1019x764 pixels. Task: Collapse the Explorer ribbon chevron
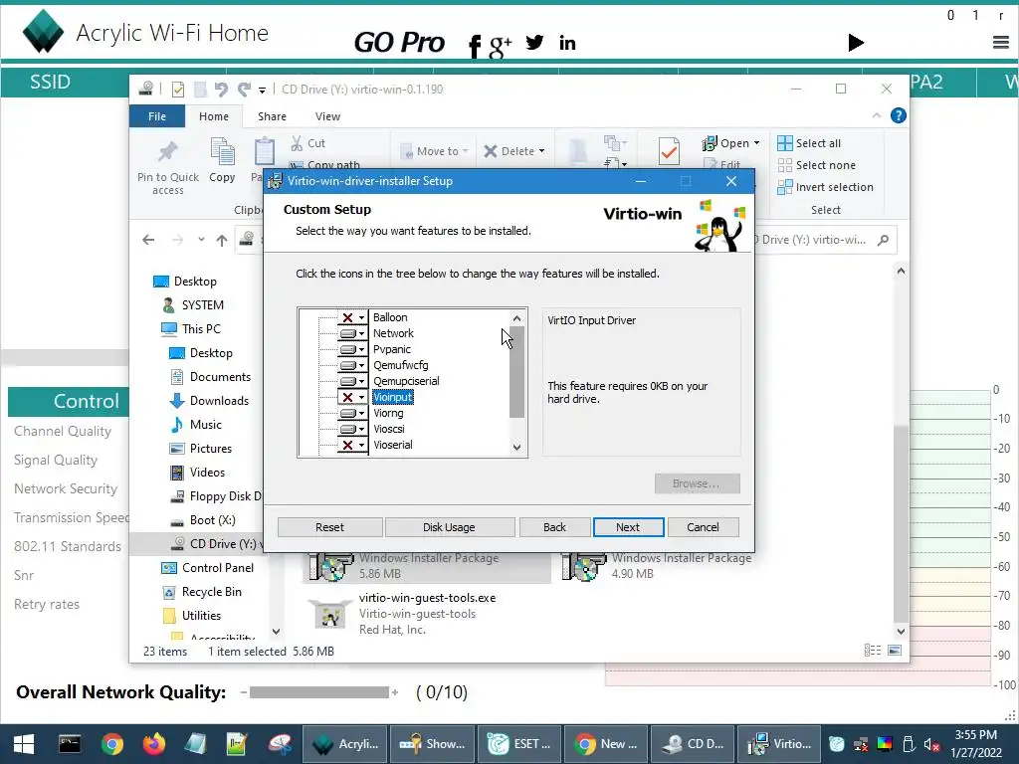coord(877,115)
